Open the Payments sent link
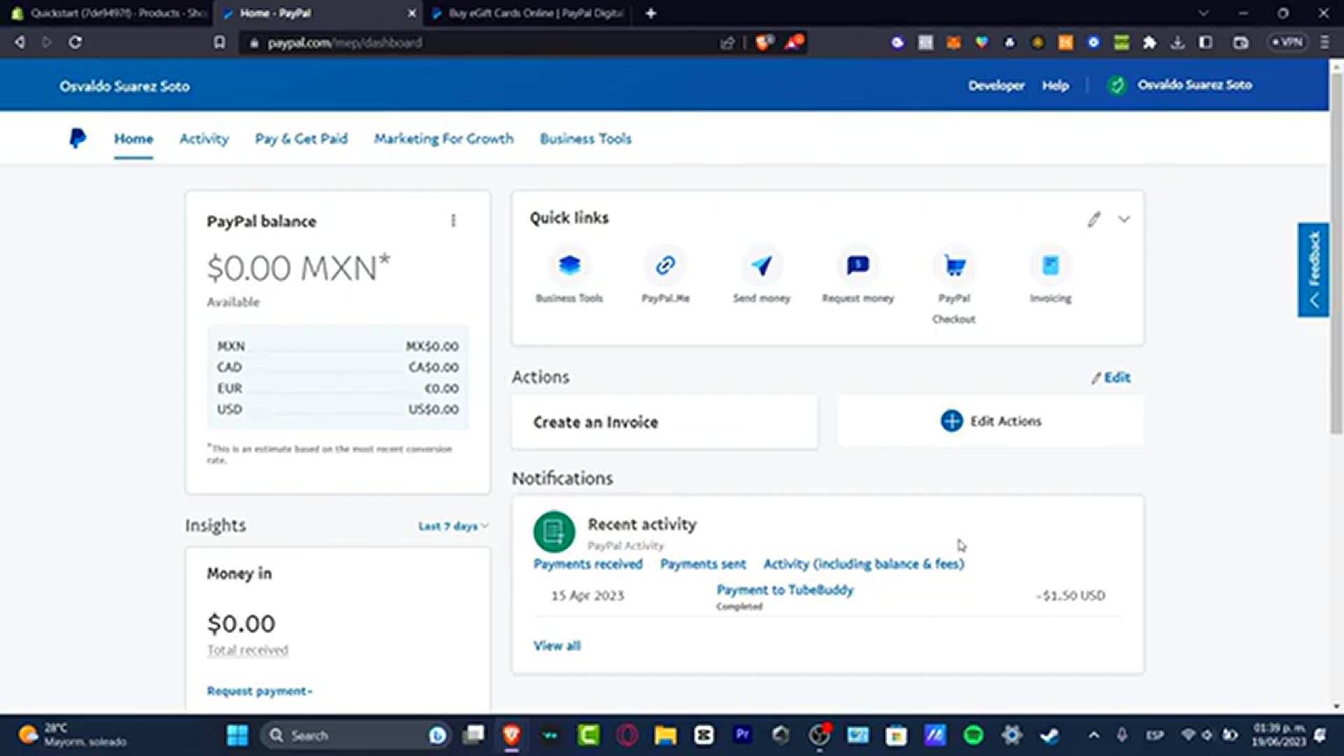The image size is (1344, 756). pos(703,564)
